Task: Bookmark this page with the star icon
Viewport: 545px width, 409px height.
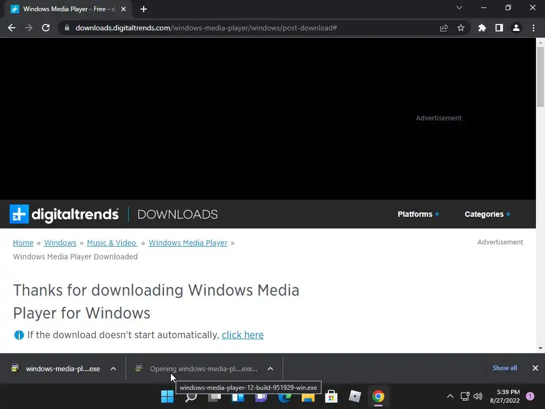Action: [461, 28]
